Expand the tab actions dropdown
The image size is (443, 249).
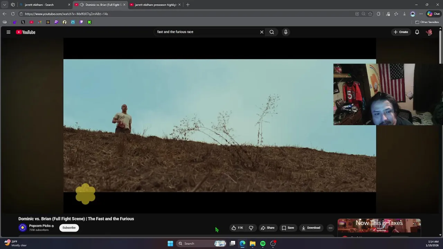4,4
